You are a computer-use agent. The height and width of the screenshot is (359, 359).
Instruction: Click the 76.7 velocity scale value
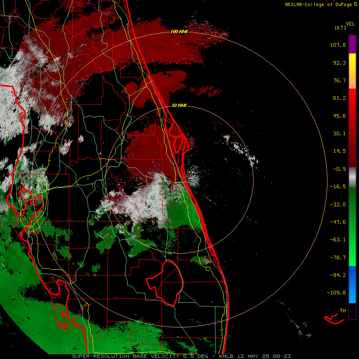point(339,80)
